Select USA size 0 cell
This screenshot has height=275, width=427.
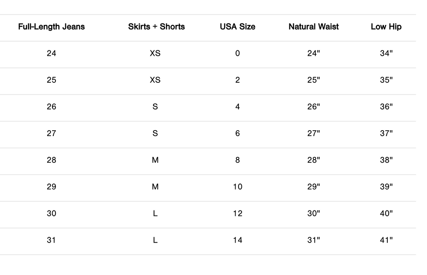[x=237, y=53]
